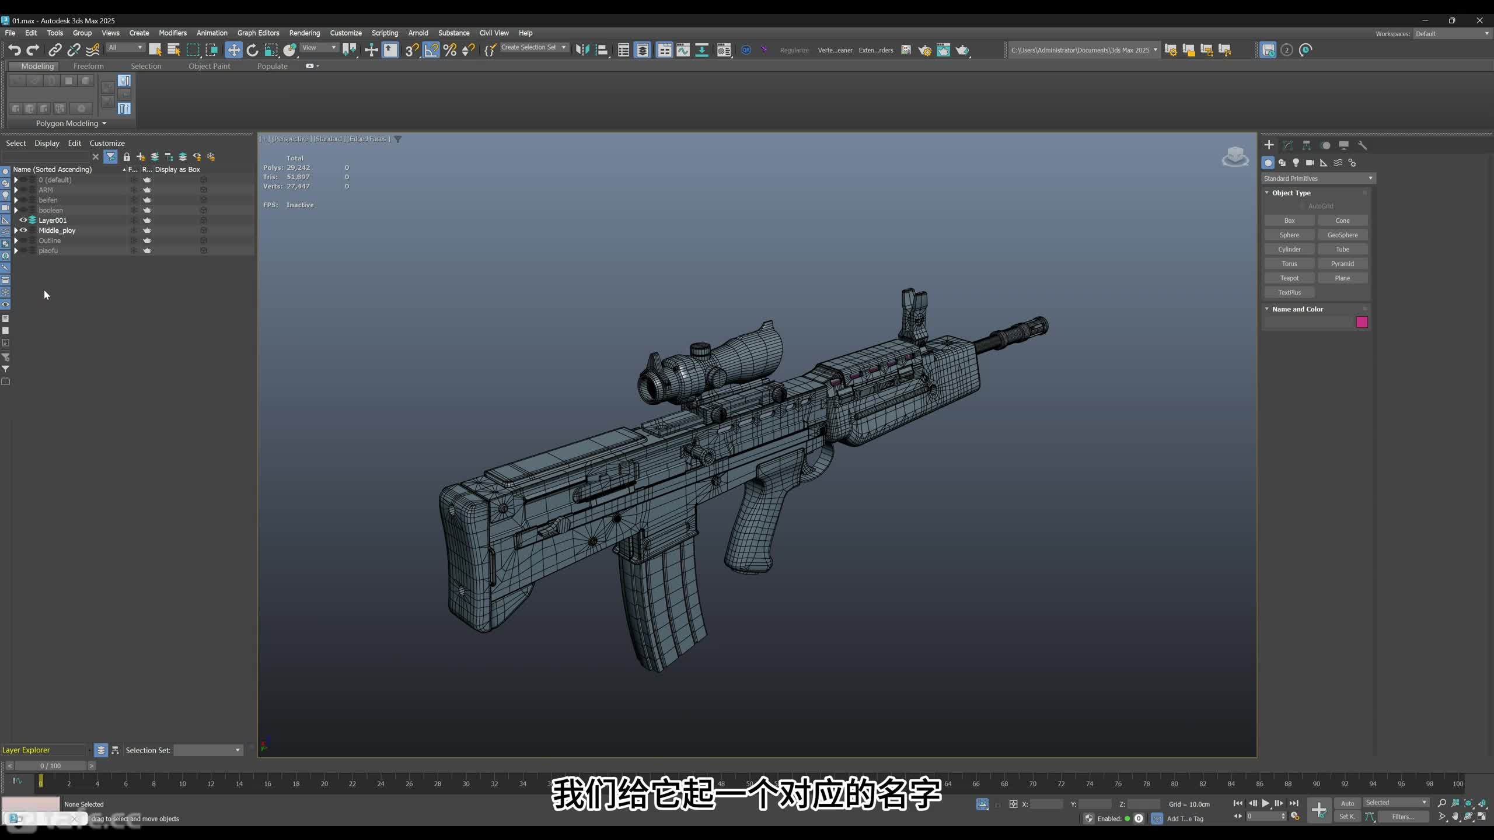Click the Redo arrow in the main toolbar

click(x=33, y=50)
